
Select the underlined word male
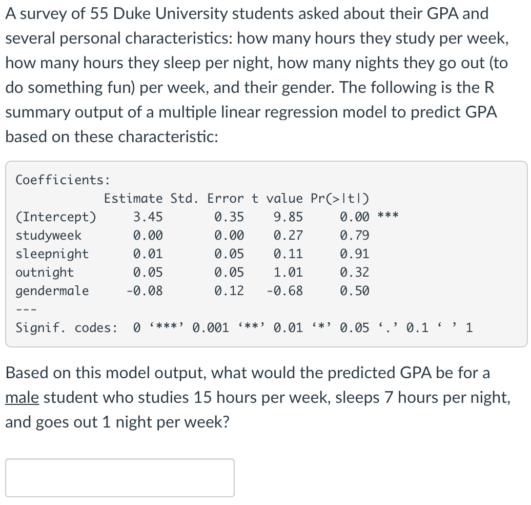coord(22,397)
